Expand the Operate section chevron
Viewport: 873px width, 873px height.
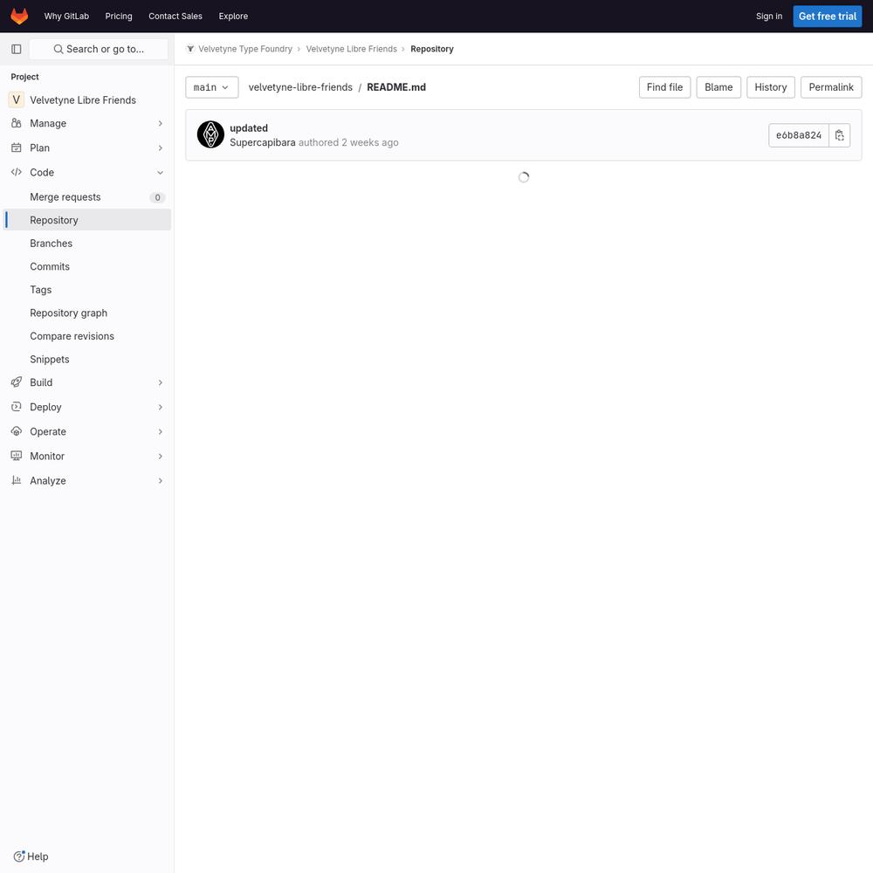point(161,431)
